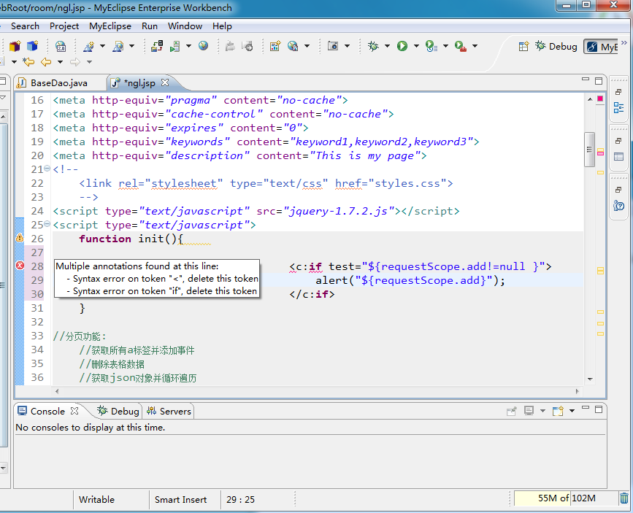Click the Back navigation arrow

tap(46, 62)
